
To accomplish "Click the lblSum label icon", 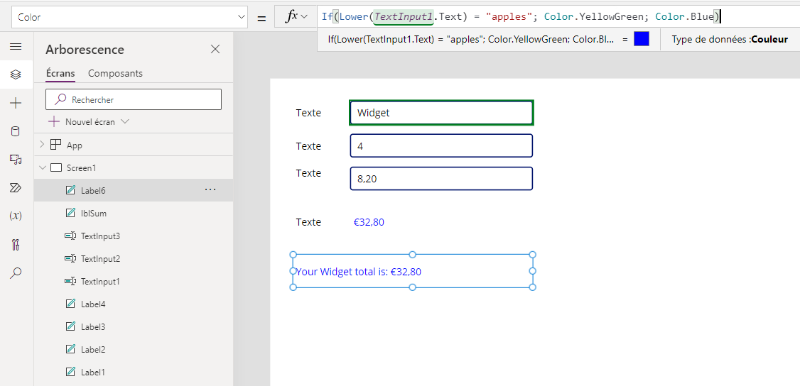I will pyautogui.click(x=70, y=214).
